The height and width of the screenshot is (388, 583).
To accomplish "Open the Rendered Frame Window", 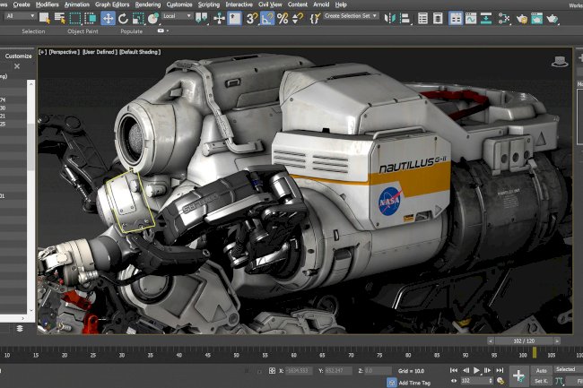I will tap(537, 18).
